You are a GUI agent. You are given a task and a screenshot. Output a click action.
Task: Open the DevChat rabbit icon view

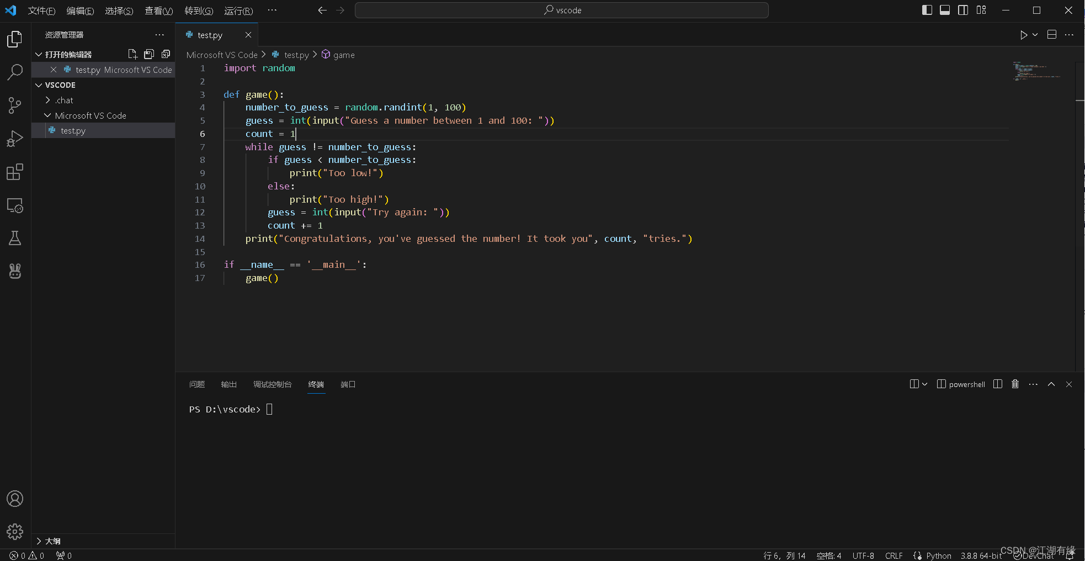[x=15, y=271]
